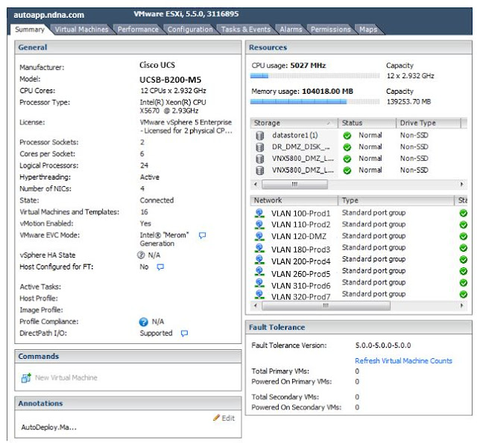
Task: Click the Non-SSD drive type for datastore1 (1)
Action: (x=414, y=136)
